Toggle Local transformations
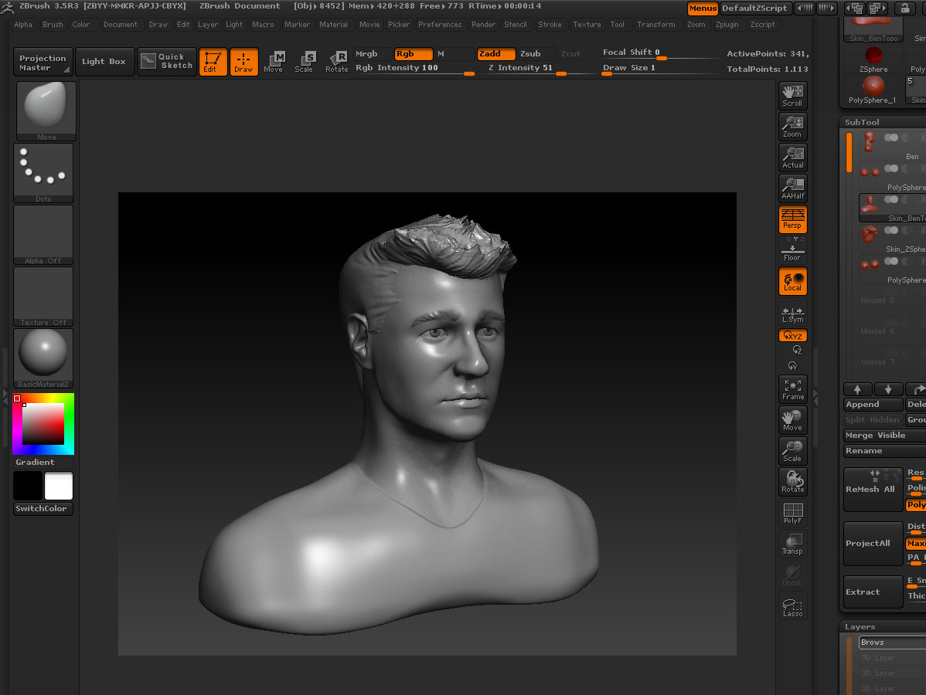The width and height of the screenshot is (926, 695). (x=792, y=281)
